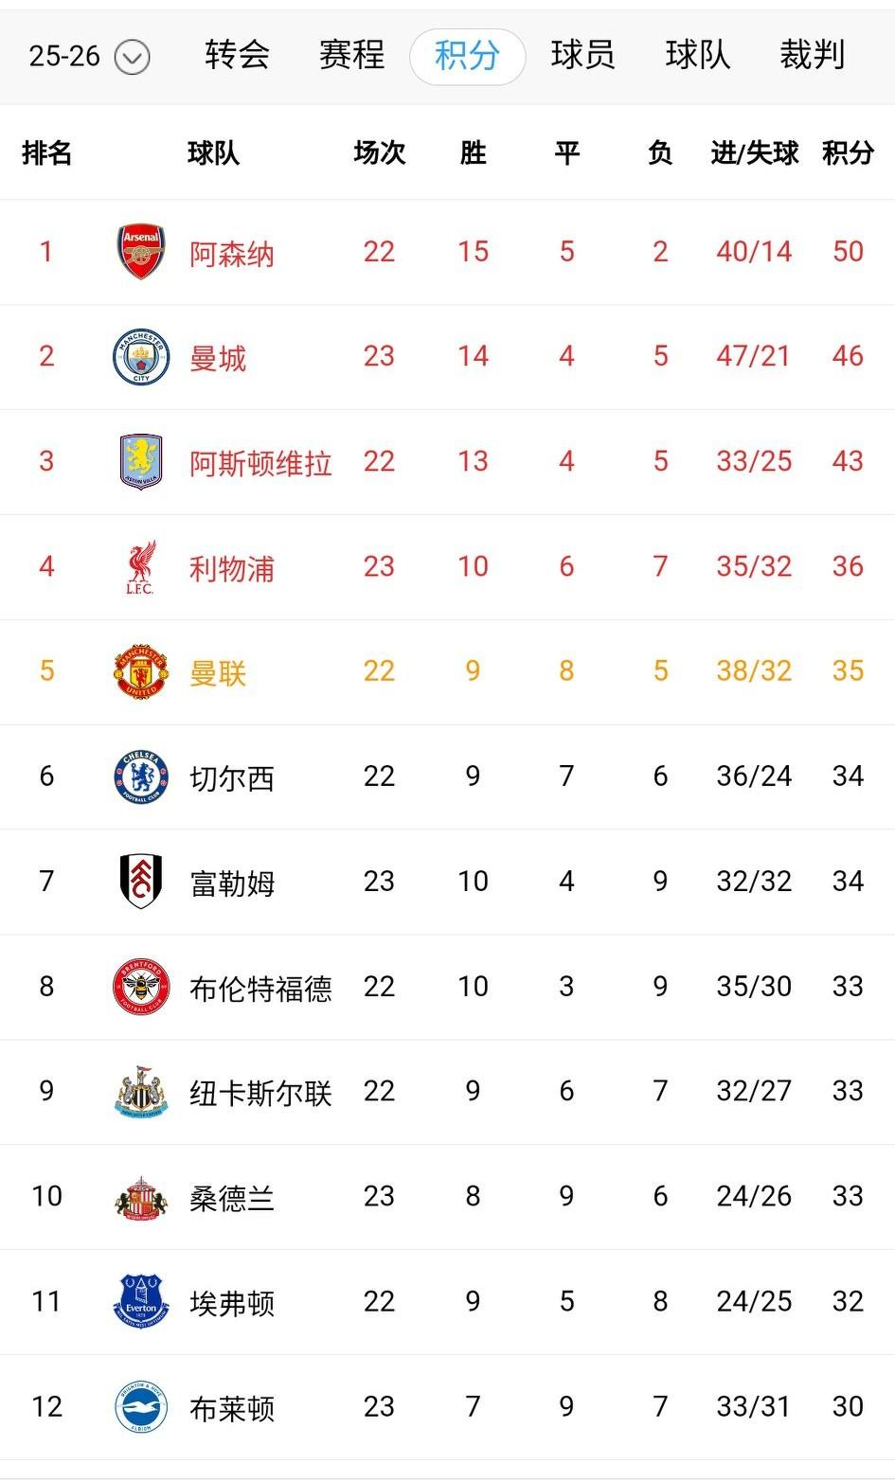Tap the Manchester City crest icon
This screenshot has height=1481, width=895.
[x=140, y=357]
